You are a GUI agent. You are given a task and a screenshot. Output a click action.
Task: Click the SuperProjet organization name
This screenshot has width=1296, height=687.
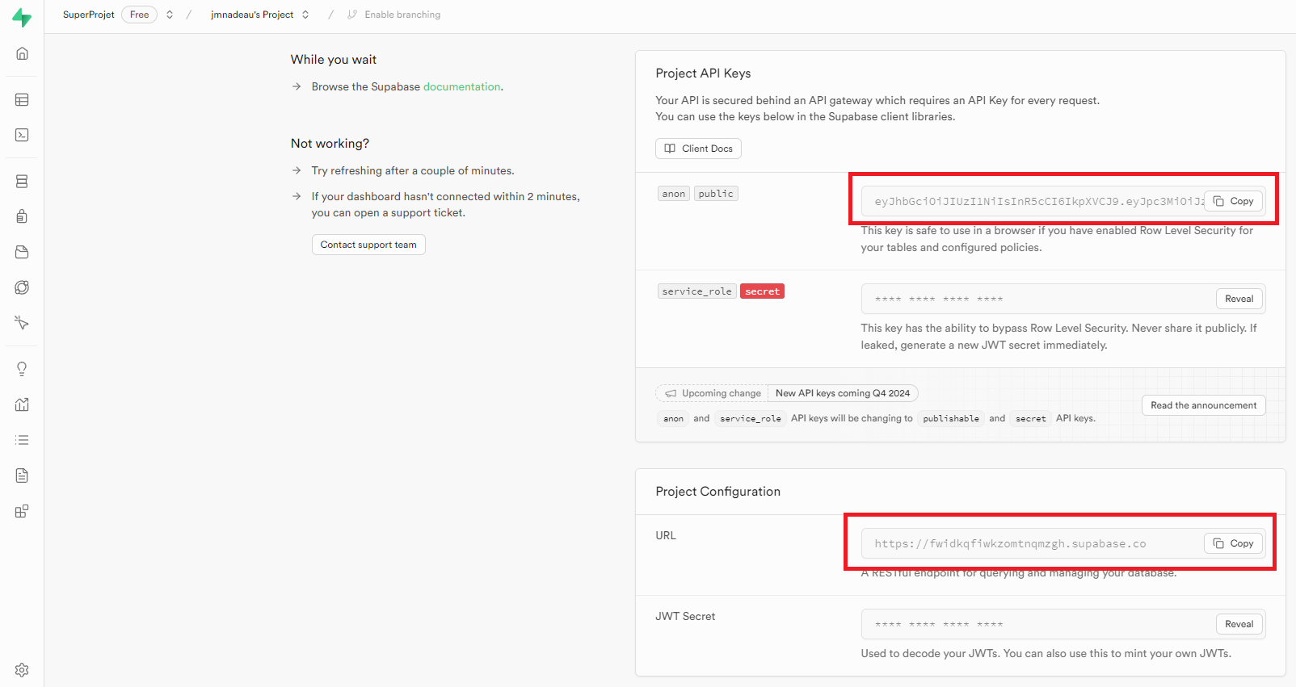(89, 15)
